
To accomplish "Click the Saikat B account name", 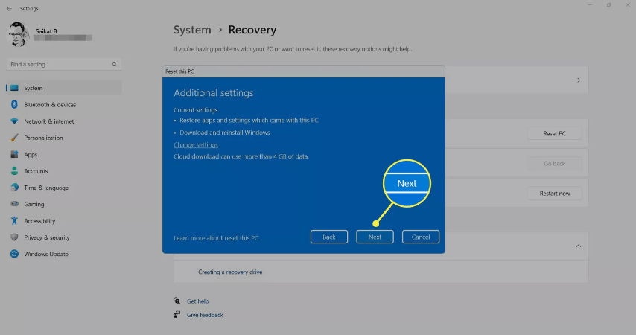I will 46,31.
